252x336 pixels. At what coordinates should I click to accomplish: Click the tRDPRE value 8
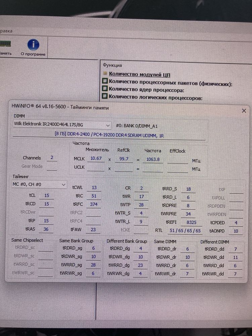[x=188, y=206]
